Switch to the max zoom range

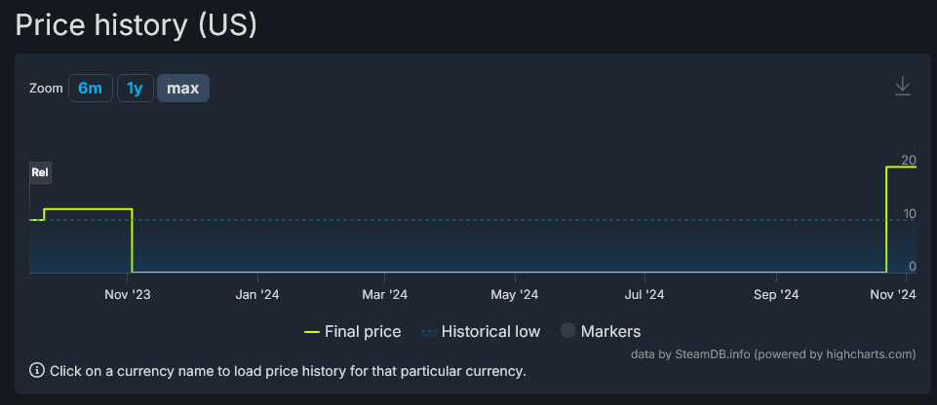point(182,89)
